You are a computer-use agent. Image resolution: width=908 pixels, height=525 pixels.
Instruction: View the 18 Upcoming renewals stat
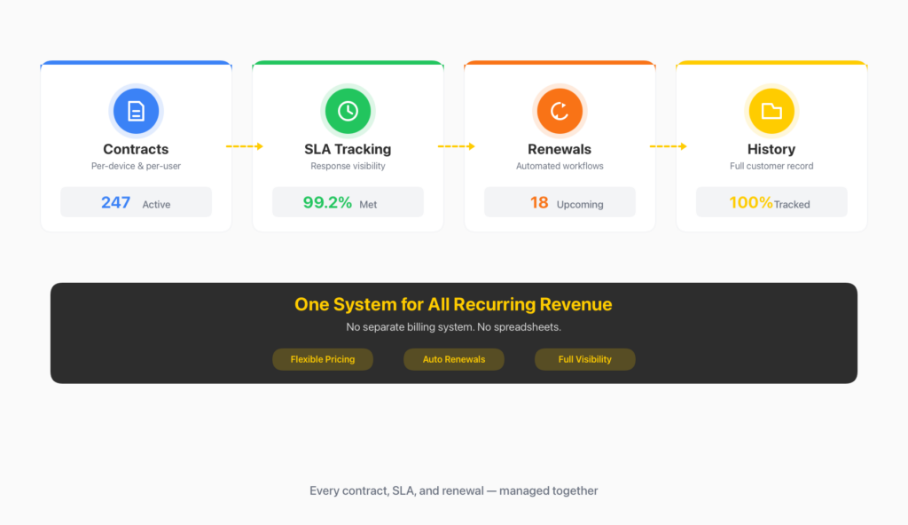tap(560, 202)
